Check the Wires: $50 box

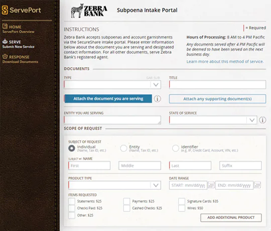(182, 208)
